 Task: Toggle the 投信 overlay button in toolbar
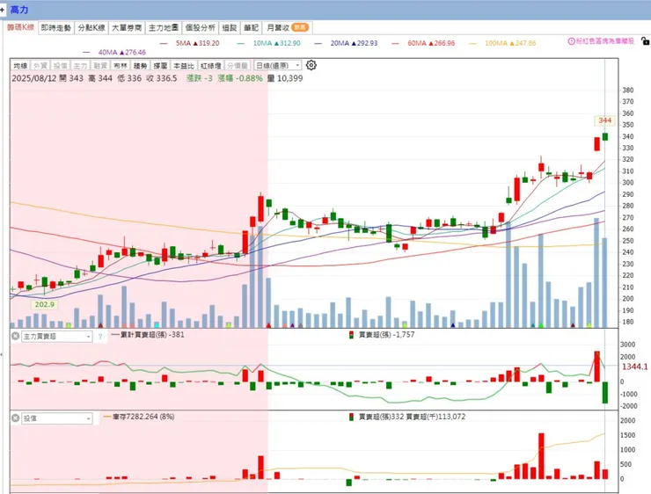[x=60, y=66]
